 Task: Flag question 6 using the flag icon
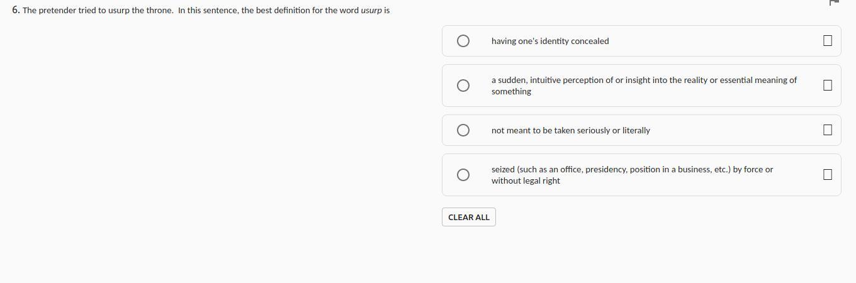[x=835, y=3]
